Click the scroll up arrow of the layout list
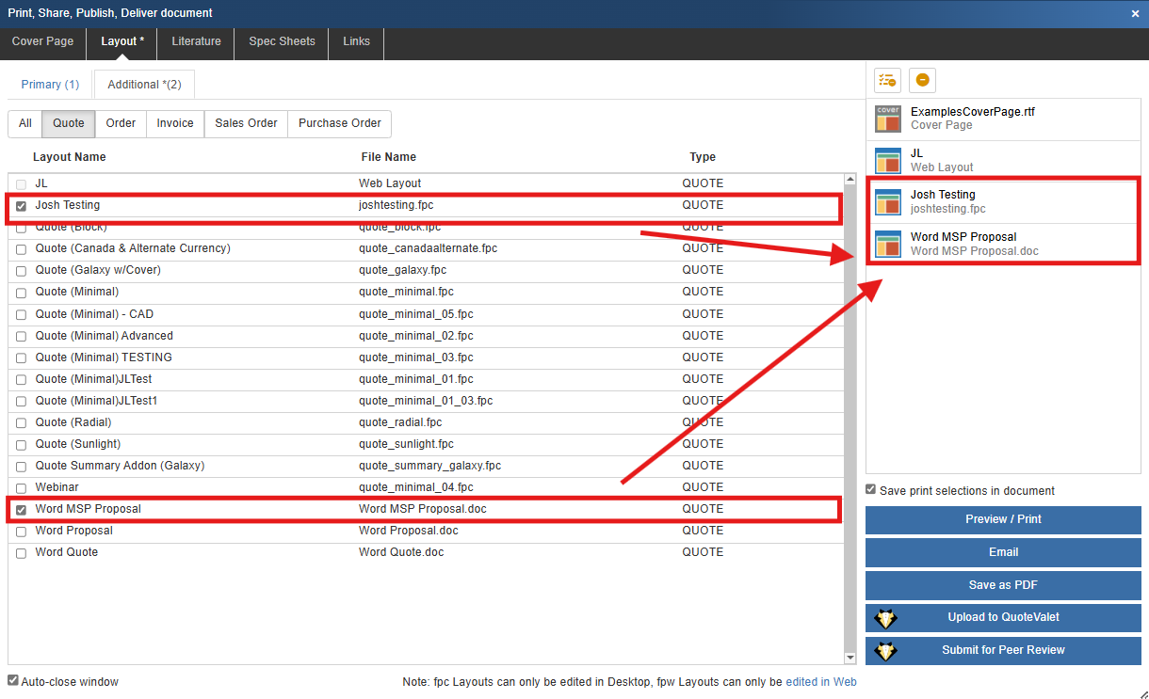This screenshot has height=699, width=1149. pyautogui.click(x=850, y=179)
